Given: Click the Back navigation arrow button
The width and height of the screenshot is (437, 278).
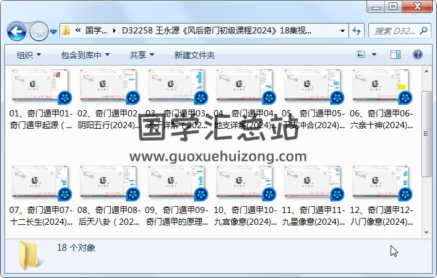Looking at the screenshot, I should coord(16,30).
